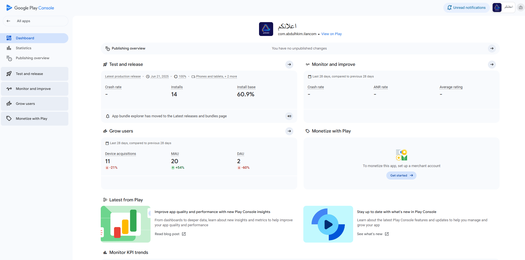
Task: Select Statistics in the sidebar
Action: 24,48
